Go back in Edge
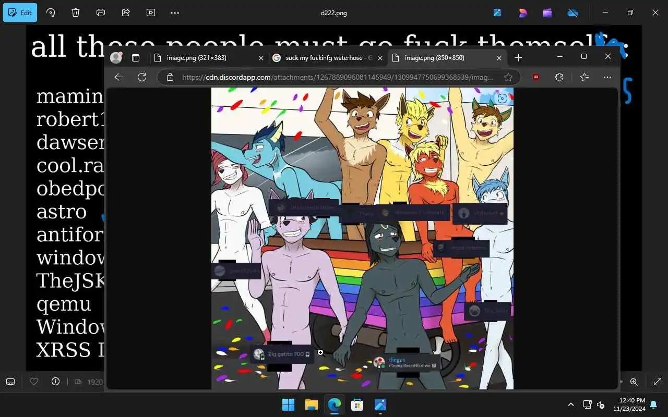Screen dimensions: 668x417 [x=119, y=77]
